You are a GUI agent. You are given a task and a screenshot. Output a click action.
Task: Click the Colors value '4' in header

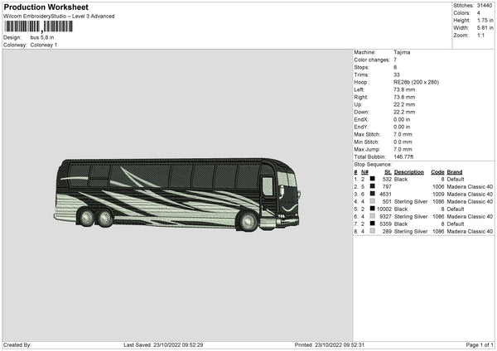(479, 13)
